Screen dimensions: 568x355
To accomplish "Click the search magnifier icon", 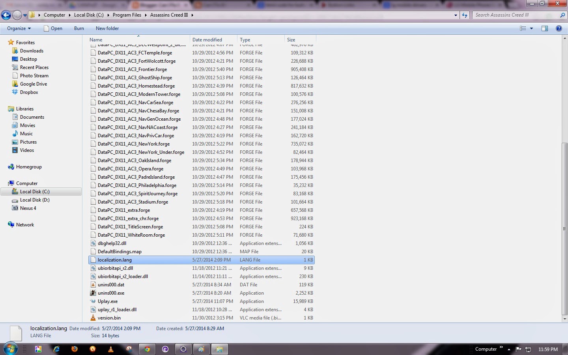I will point(562,15).
